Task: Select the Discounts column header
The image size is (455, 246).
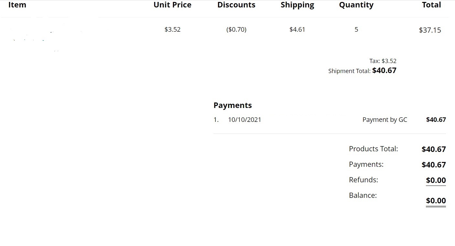Action: (236, 5)
